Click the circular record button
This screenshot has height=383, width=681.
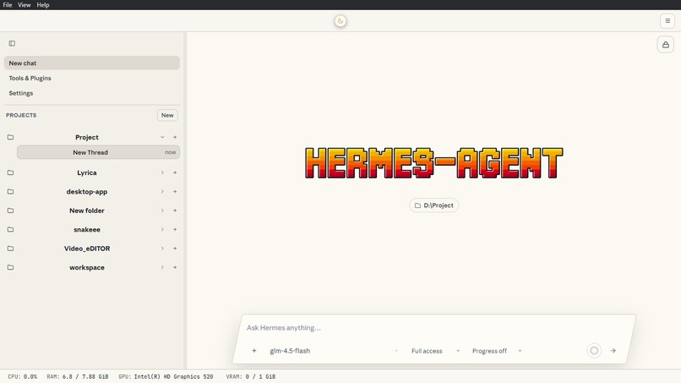pos(594,350)
